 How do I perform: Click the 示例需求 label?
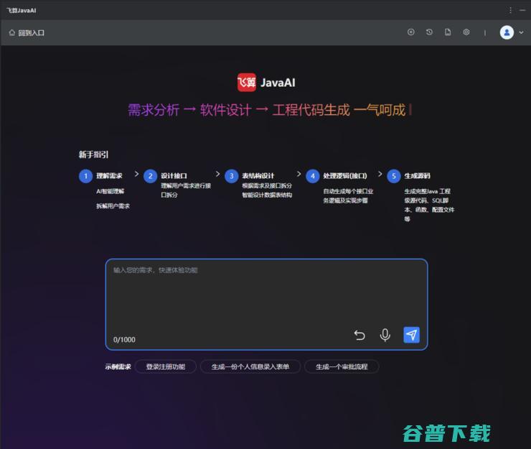tap(118, 366)
